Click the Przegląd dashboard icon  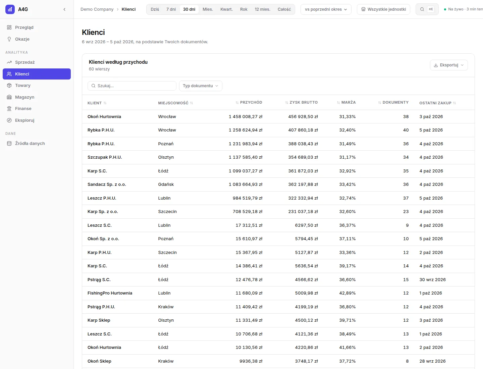tap(9, 28)
